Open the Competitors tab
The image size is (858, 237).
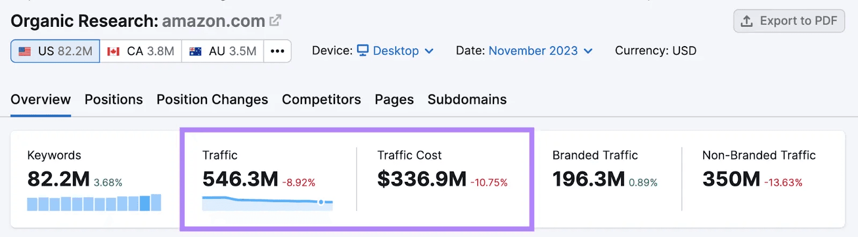pyautogui.click(x=321, y=100)
